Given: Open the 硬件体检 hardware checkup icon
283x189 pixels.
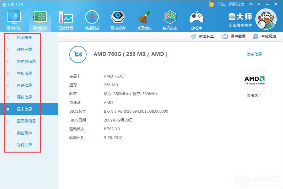Looking at the screenshot, I should 14,17.
